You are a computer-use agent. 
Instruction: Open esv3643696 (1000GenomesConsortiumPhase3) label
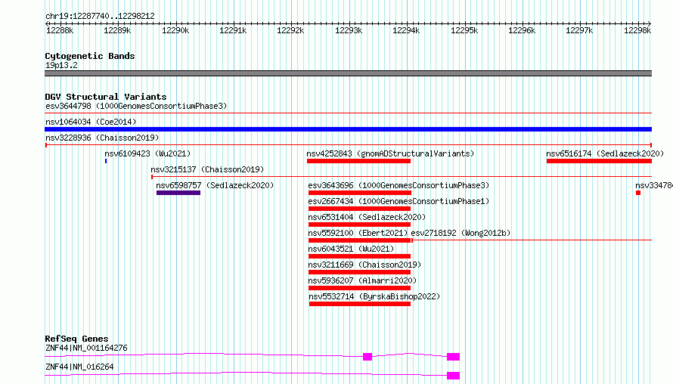(399, 185)
